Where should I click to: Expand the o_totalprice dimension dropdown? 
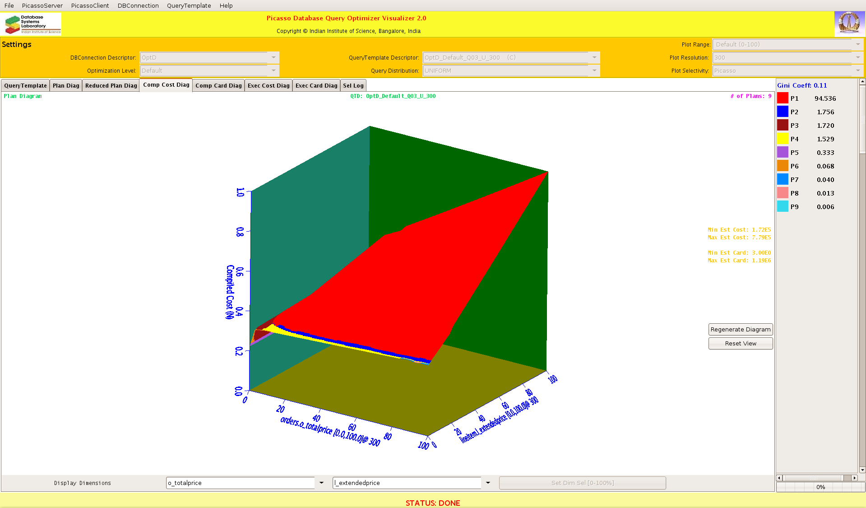coord(321,483)
